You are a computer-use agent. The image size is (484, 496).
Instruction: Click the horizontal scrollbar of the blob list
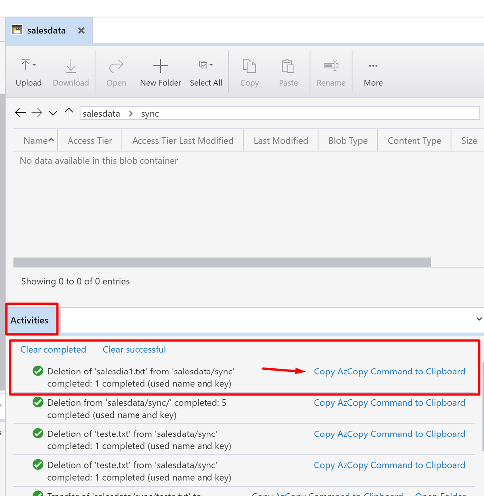(223, 262)
